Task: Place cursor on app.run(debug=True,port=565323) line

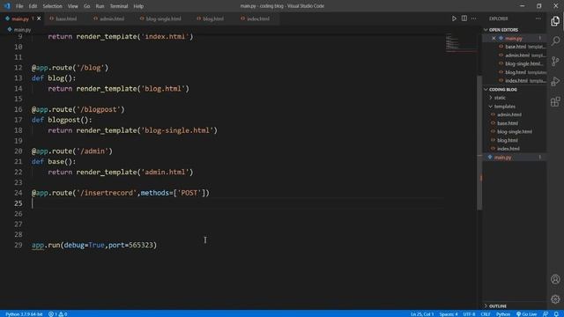Action: tap(94, 245)
